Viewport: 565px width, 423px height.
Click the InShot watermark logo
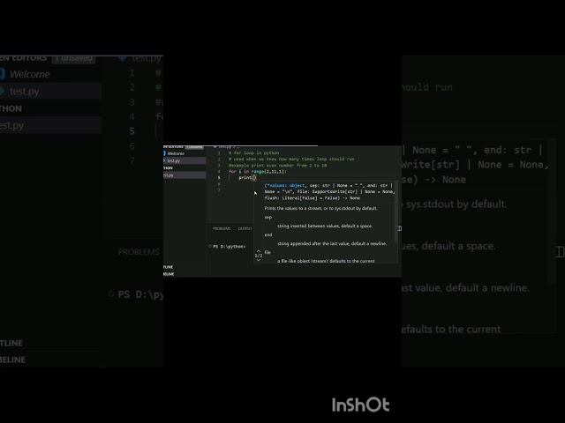click(360, 404)
